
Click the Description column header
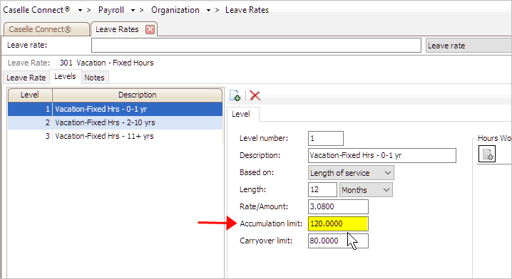point(137,95)
